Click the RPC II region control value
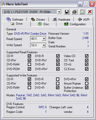Viewport: 96px width, 120px height. [43, 107]
